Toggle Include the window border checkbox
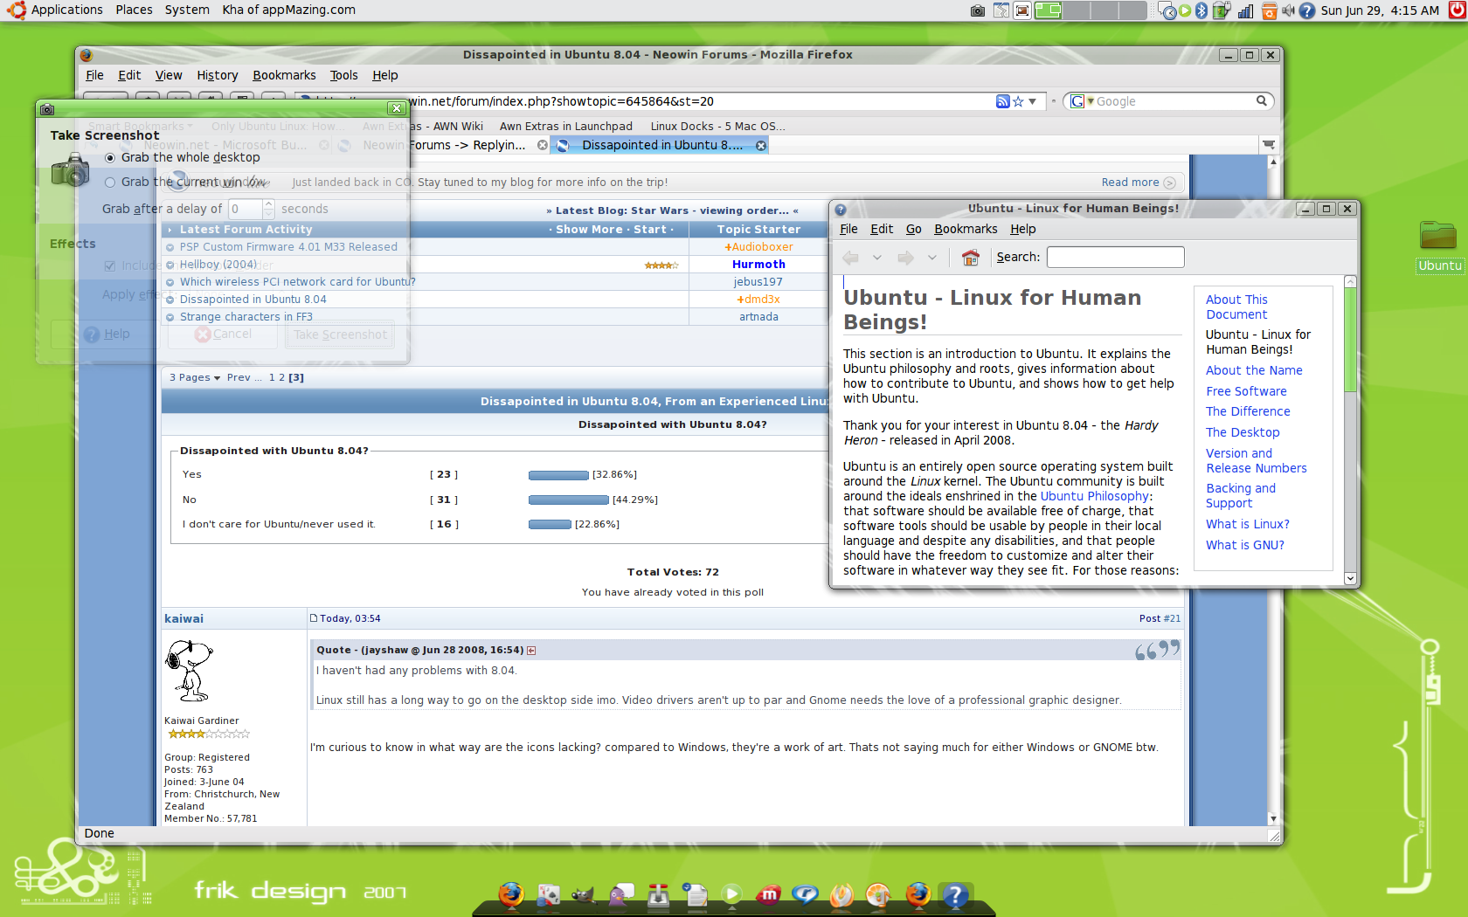This screenshot has height=917, width=1468. pyautogui.click(x=110, y=265)
